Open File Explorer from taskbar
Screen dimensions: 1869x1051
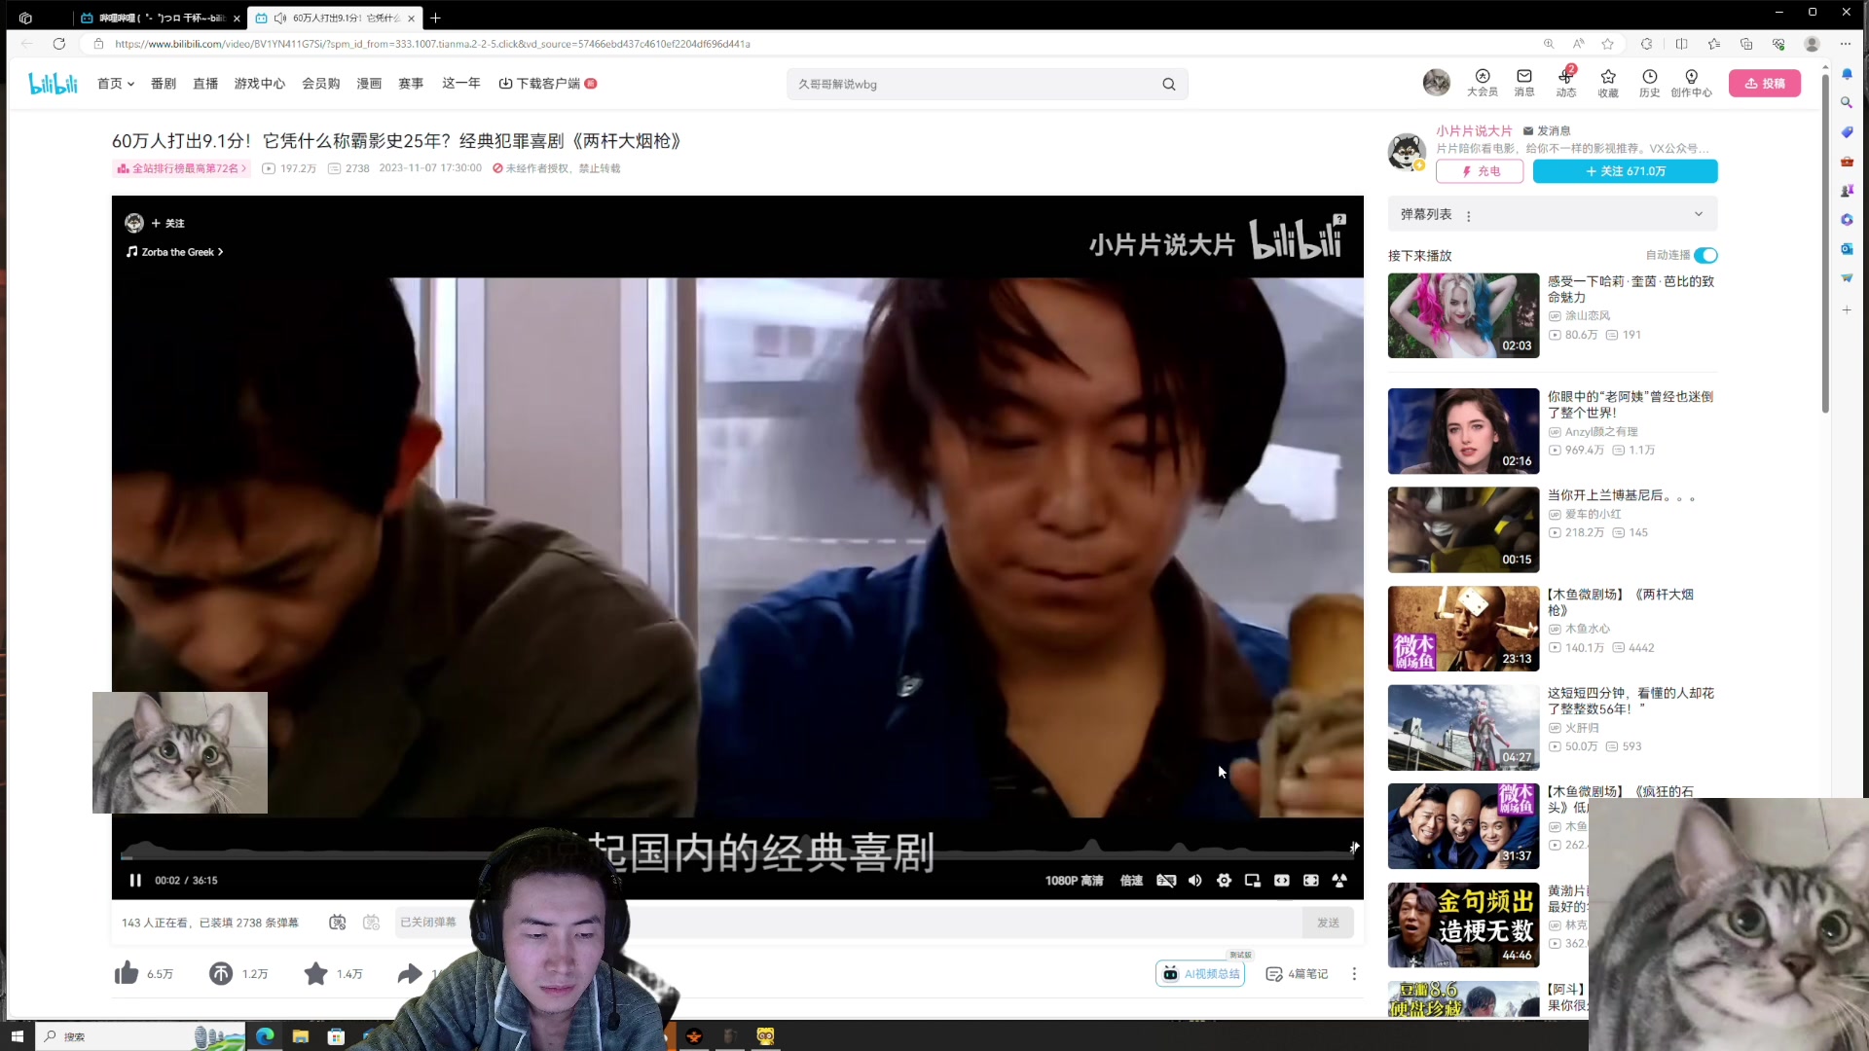300,1036
